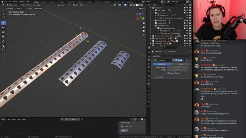The image size is (246, 138).
Task: Click the Render levels value field
Action: tap(177, 70)
